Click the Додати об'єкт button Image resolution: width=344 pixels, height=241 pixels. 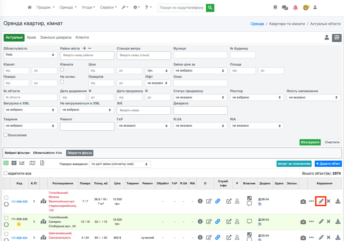pos(328,164)
